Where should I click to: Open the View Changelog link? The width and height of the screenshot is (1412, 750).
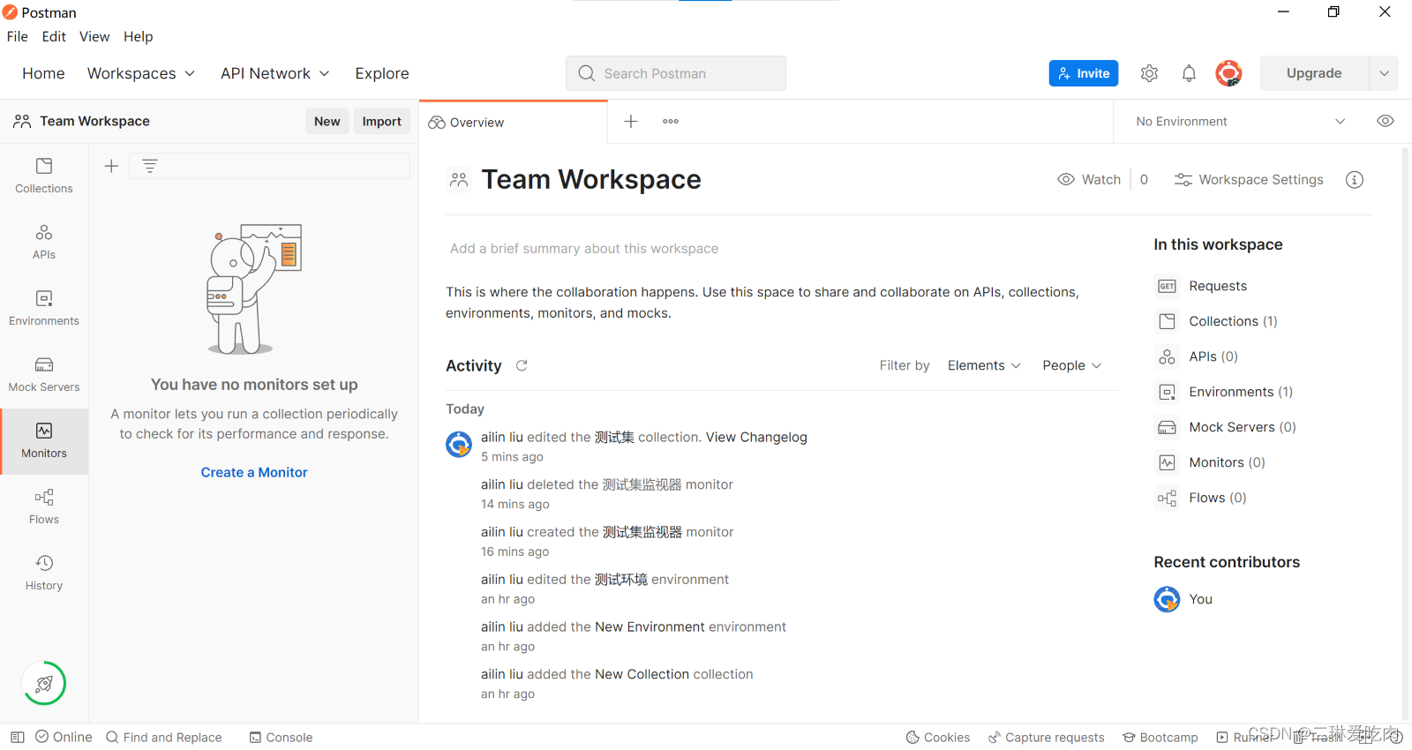756,437
